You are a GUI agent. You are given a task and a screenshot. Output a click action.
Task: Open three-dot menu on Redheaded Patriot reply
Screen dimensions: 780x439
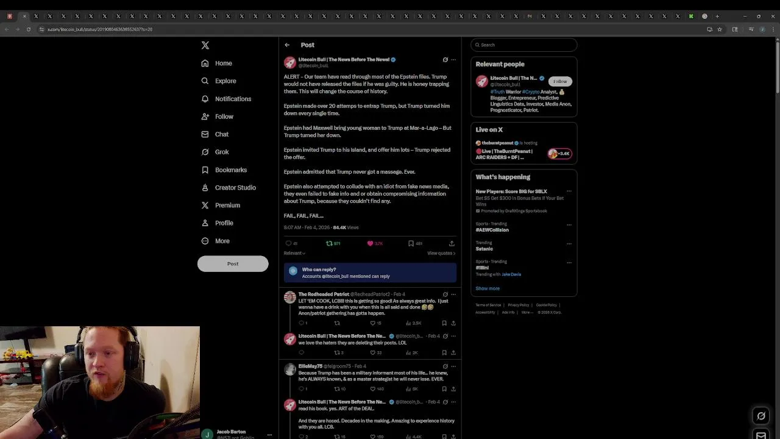click(x=453, y=294)
